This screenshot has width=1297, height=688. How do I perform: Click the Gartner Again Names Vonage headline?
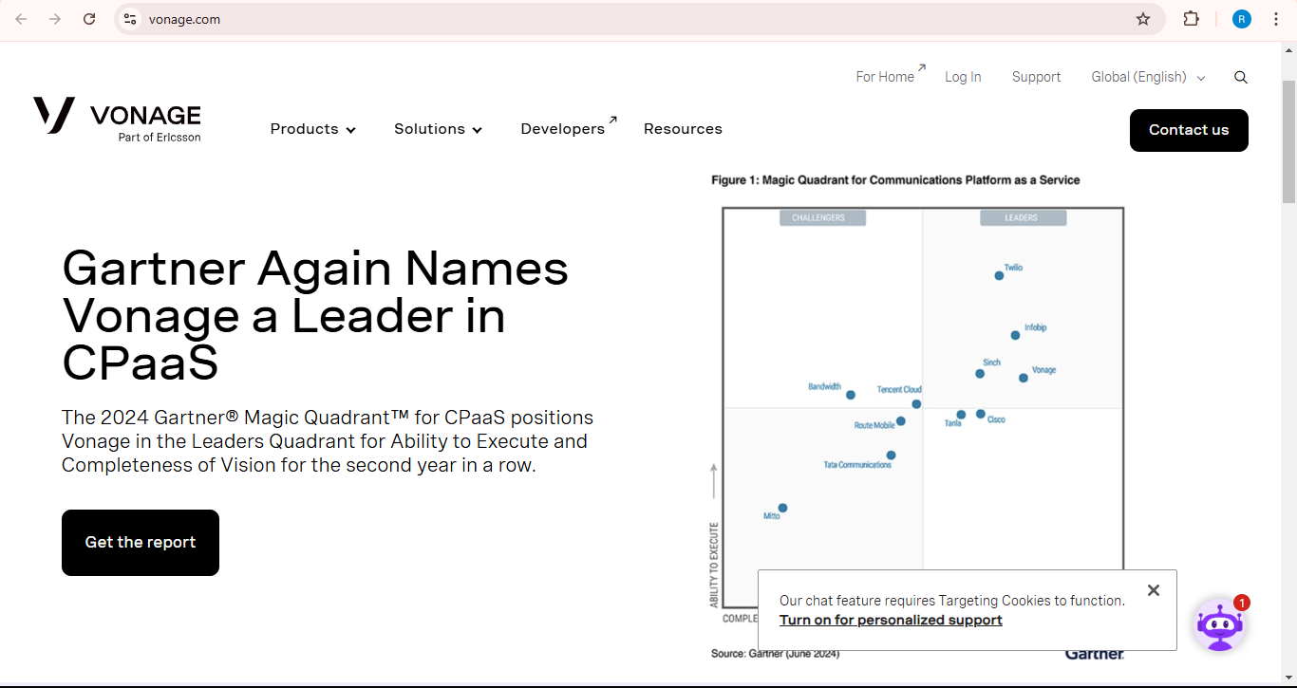[x=315, y=315]
